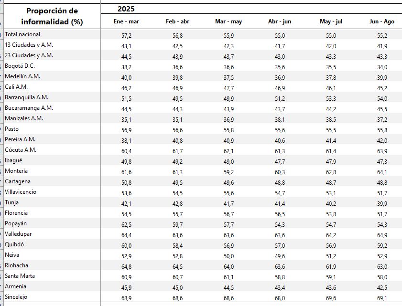Click the 'Barranquilla A.M.' row label
Screen dimensions: 402x306
26,97
